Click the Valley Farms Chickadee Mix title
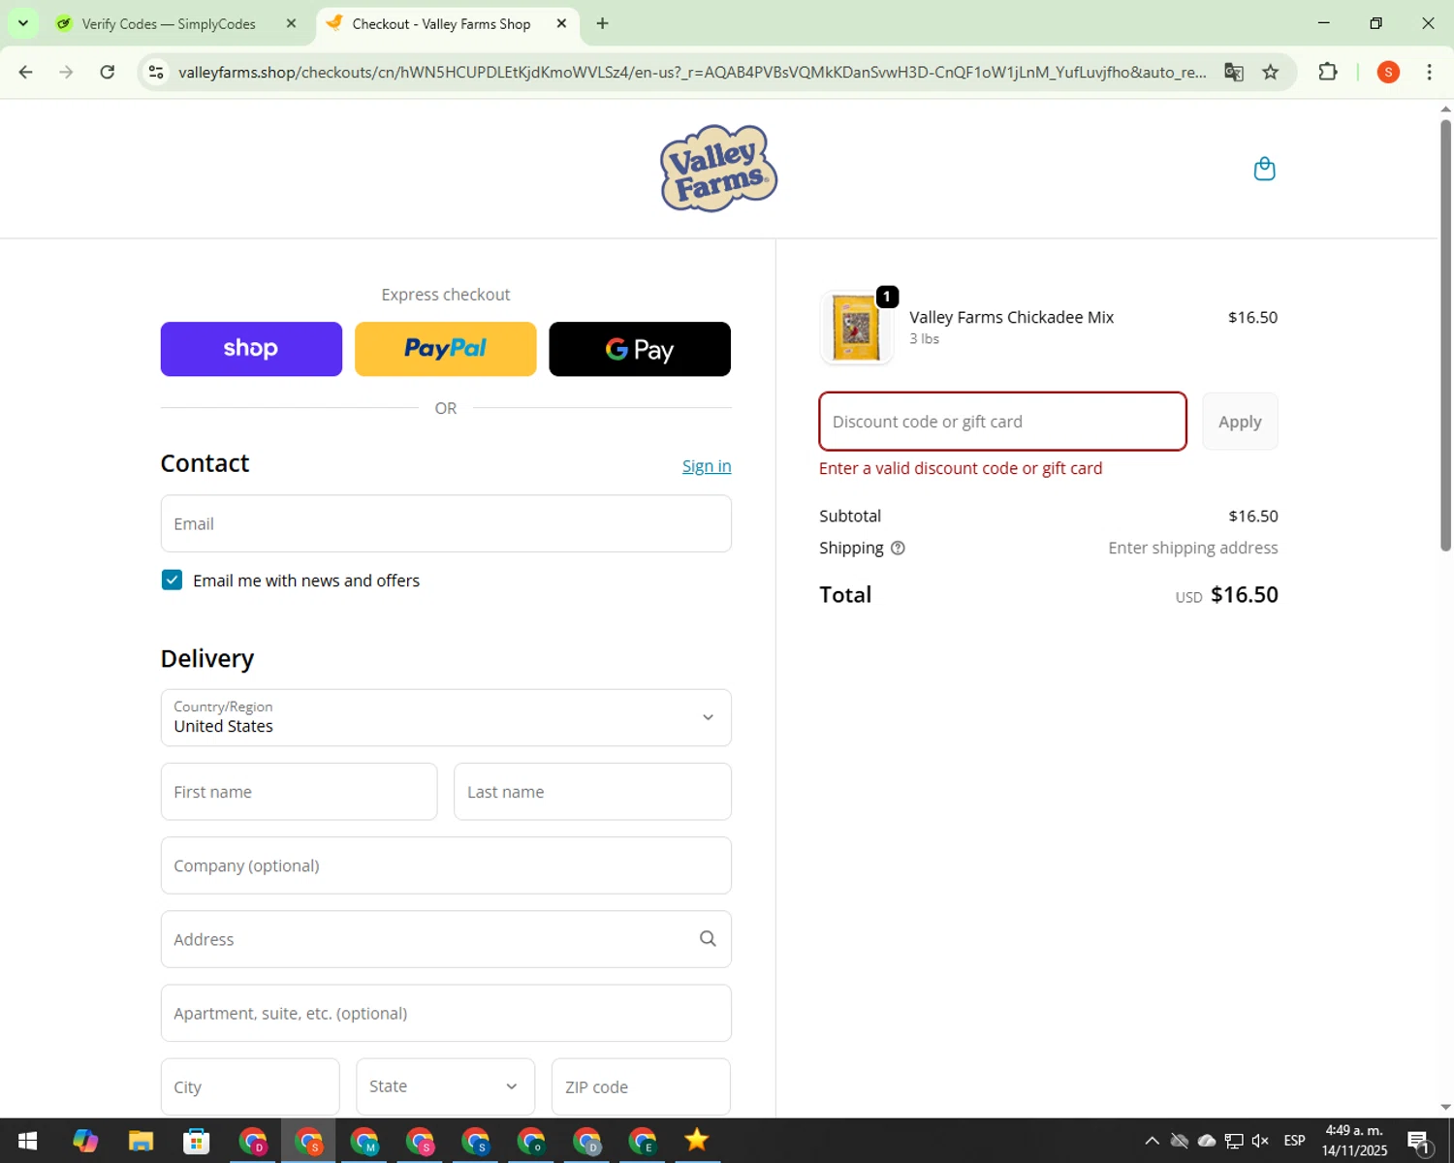Screen dimensions: 1454x1163 pyautogui.click(x=1011, y=317)
